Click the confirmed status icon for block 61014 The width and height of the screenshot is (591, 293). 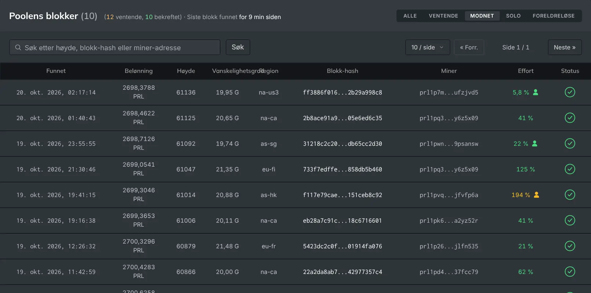click(570, 195)
